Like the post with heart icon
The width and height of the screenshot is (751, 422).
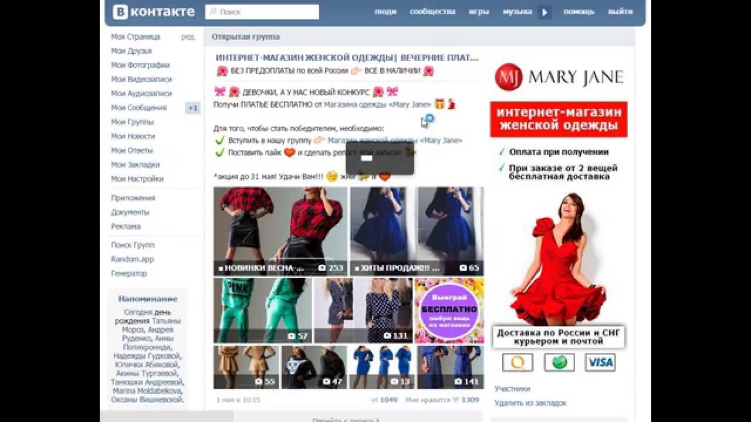pyautogui.click(x=455, y=400)
